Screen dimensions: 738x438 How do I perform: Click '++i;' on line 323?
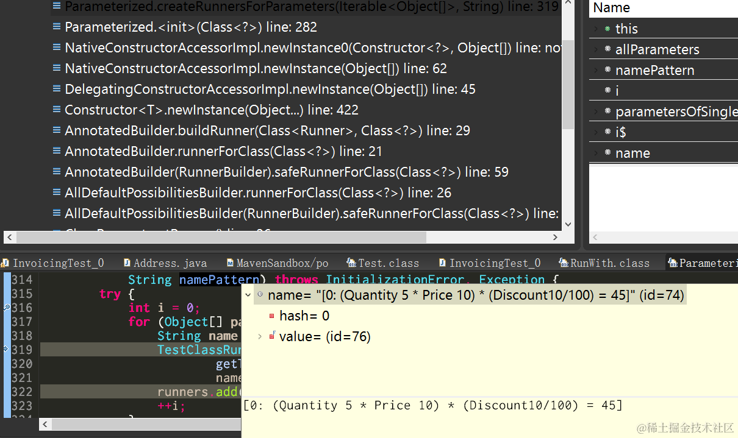click(x=171, y=406)
